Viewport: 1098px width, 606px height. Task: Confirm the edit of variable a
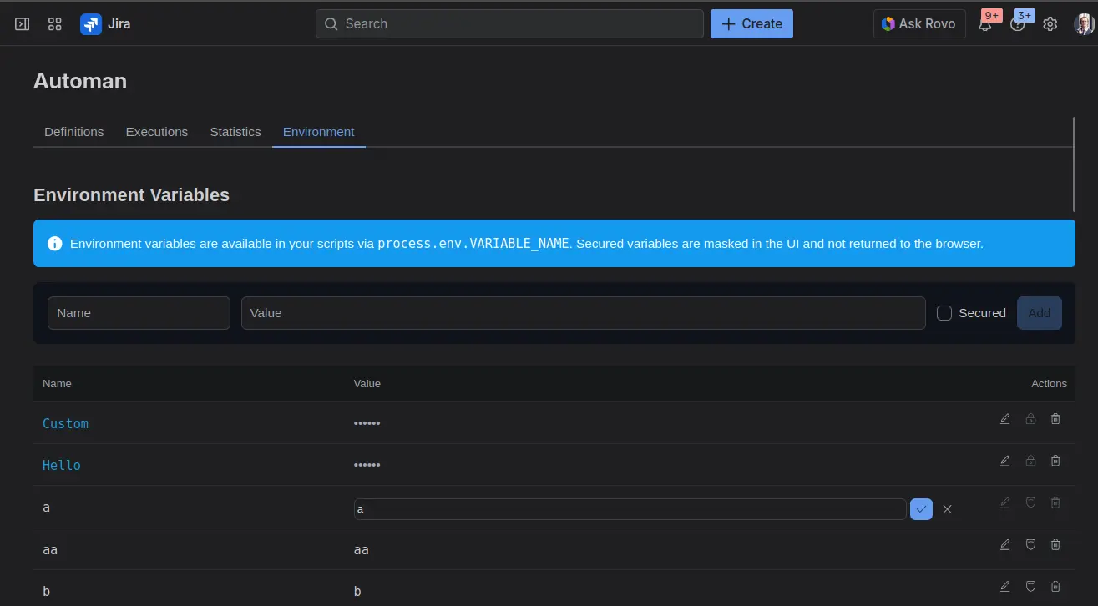click(921, 508)
